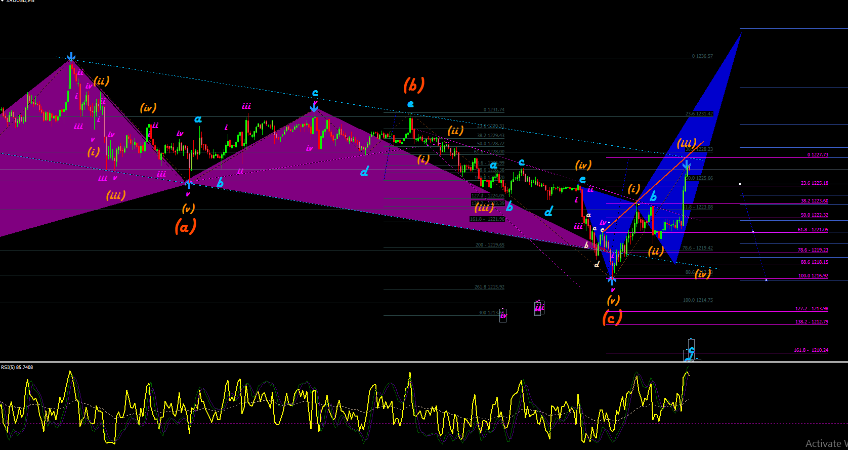The width and height of the screenshot is (848, 450).
Task: Select Fibonacci level 127.2 - 1224.05 label
Action: [x=488, y=196]
